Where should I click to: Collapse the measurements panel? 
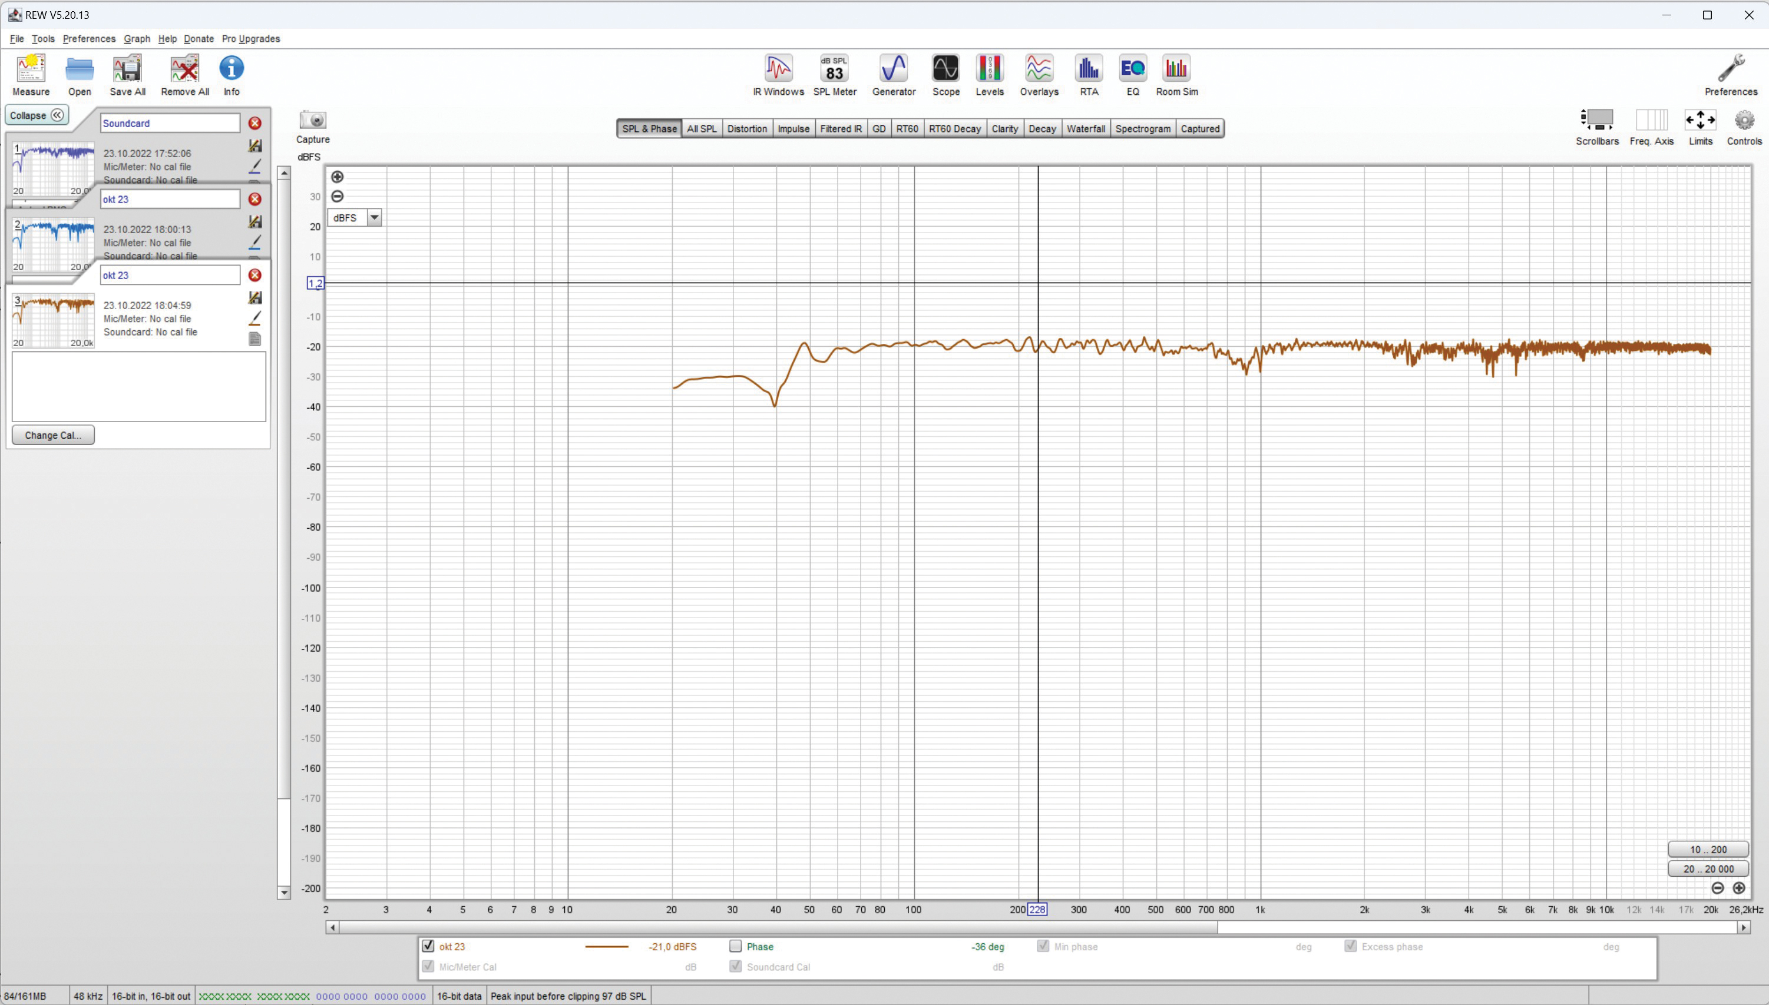tap(37, 115)
